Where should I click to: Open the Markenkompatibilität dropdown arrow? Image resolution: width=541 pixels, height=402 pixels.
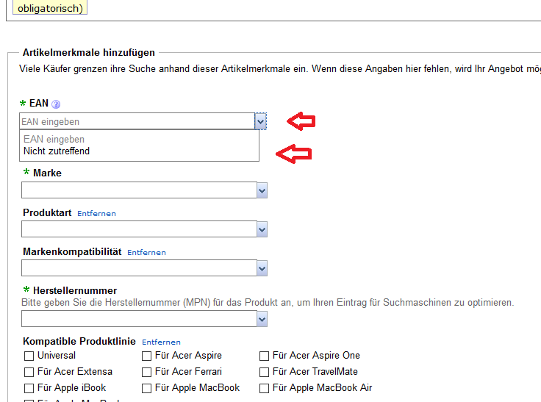tap(262, 268)
